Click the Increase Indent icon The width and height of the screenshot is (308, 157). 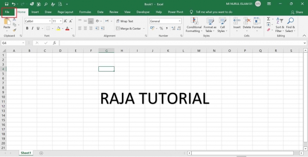103,28
